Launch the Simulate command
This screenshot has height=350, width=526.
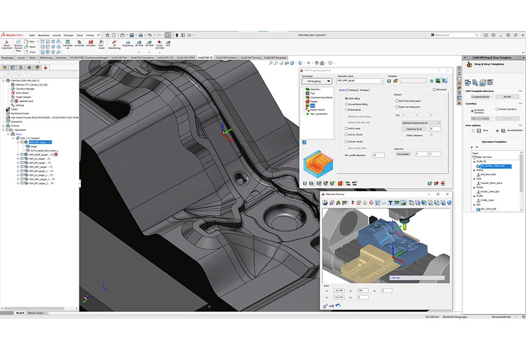[91, 43]
